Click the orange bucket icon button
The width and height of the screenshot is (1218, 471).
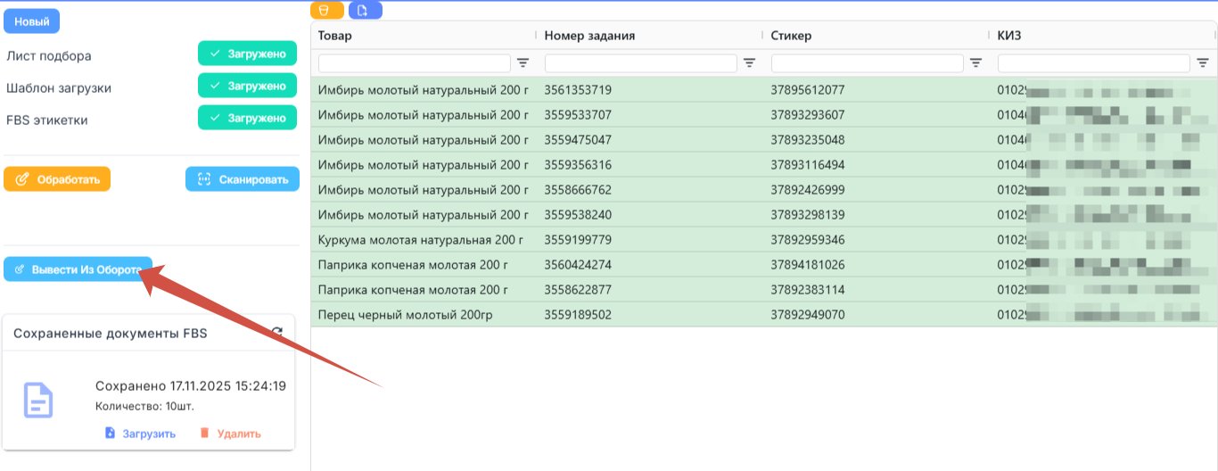326,11
